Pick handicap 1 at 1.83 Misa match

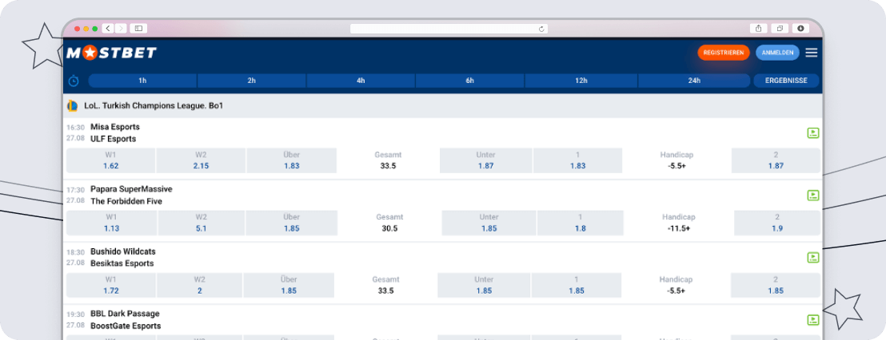pyautogui.click(x=577, y=160)
